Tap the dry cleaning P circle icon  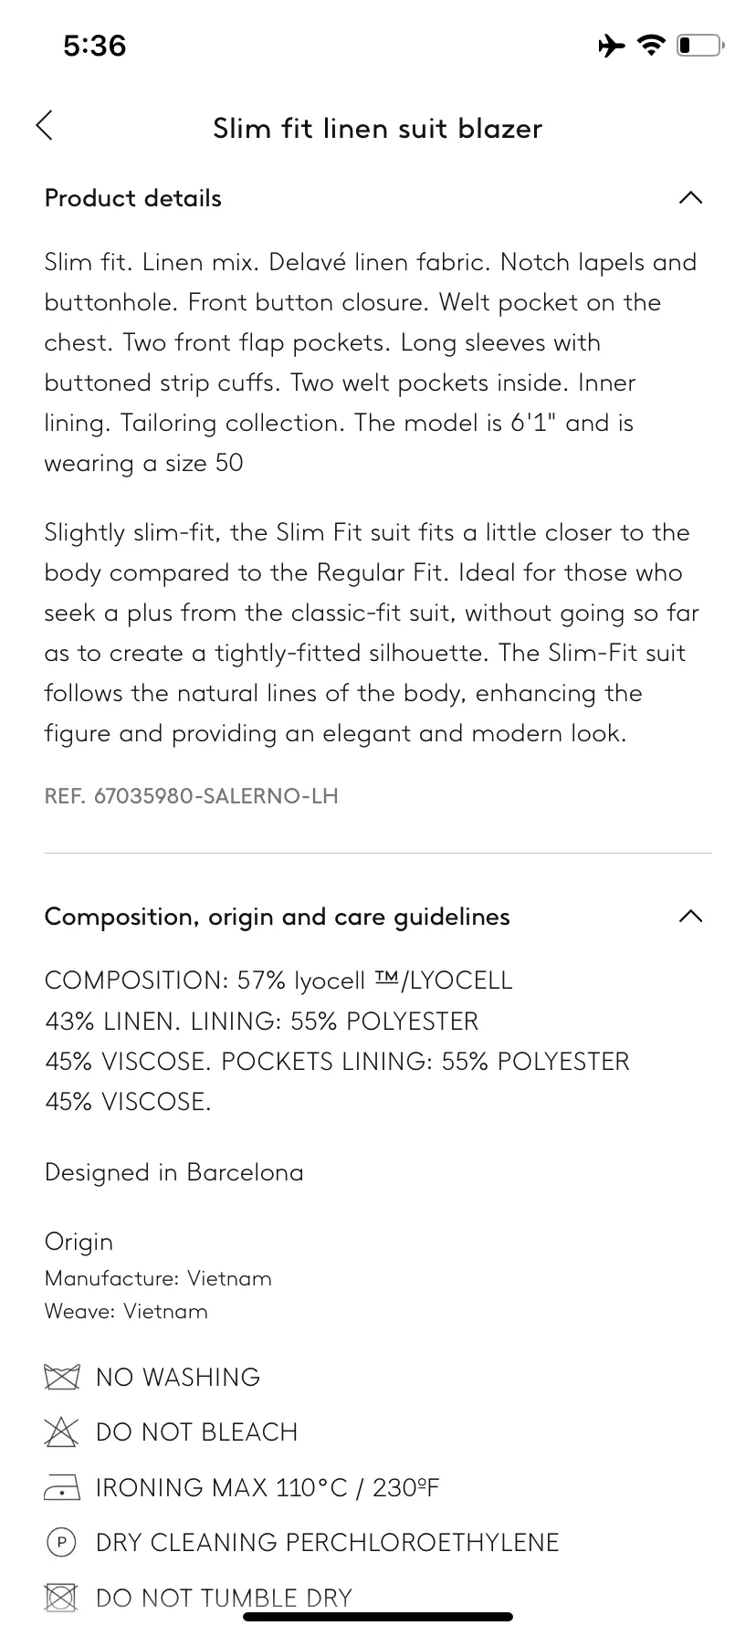click(x=59, y=1542)
